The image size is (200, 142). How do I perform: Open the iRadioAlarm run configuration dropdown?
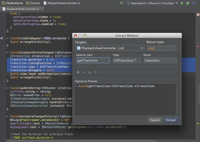pos(152,3)
